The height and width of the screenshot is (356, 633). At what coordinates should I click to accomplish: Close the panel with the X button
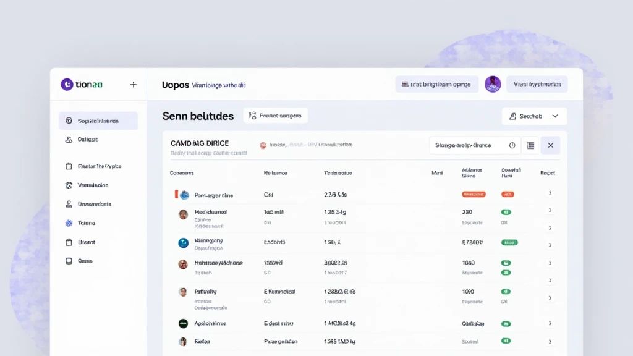(550, 145)
